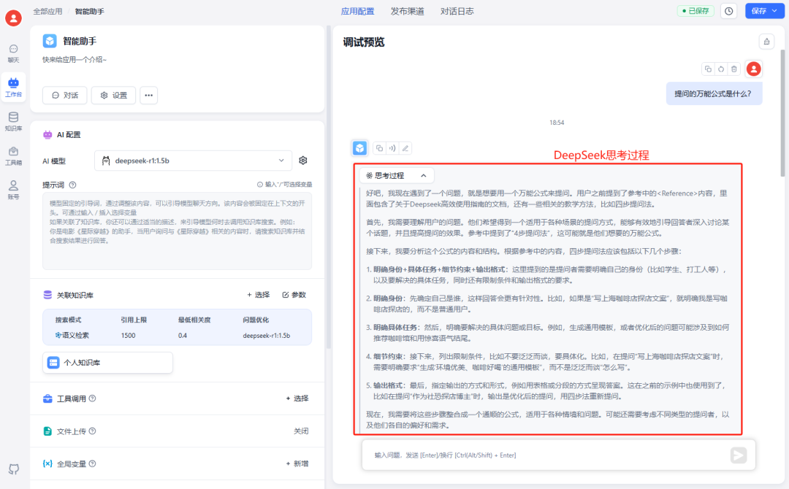789x489 pixels.
Task: Open the 聊天 chat sidebar icon
Action: click(x=14, y=53)
